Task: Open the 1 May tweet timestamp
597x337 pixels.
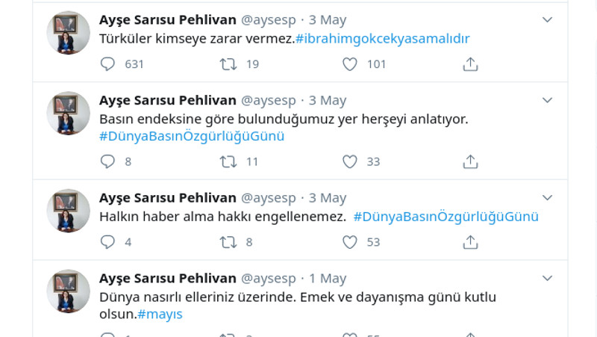Action: tap(328, 279)
